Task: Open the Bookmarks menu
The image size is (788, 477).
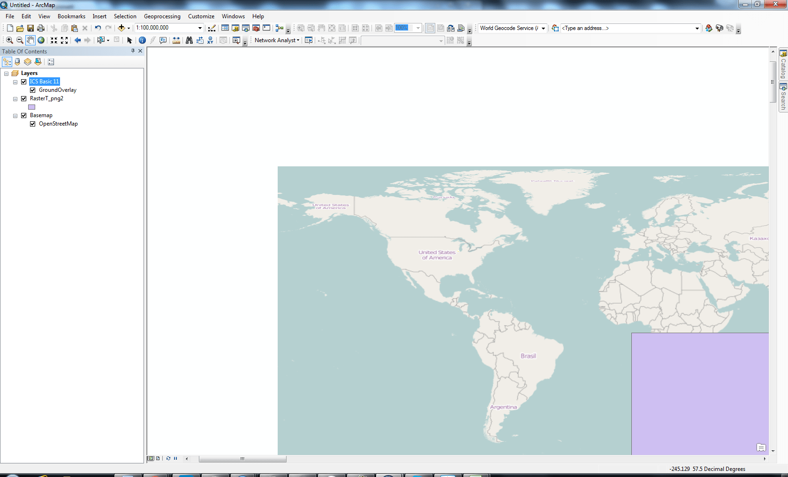Action: point(71,16)
